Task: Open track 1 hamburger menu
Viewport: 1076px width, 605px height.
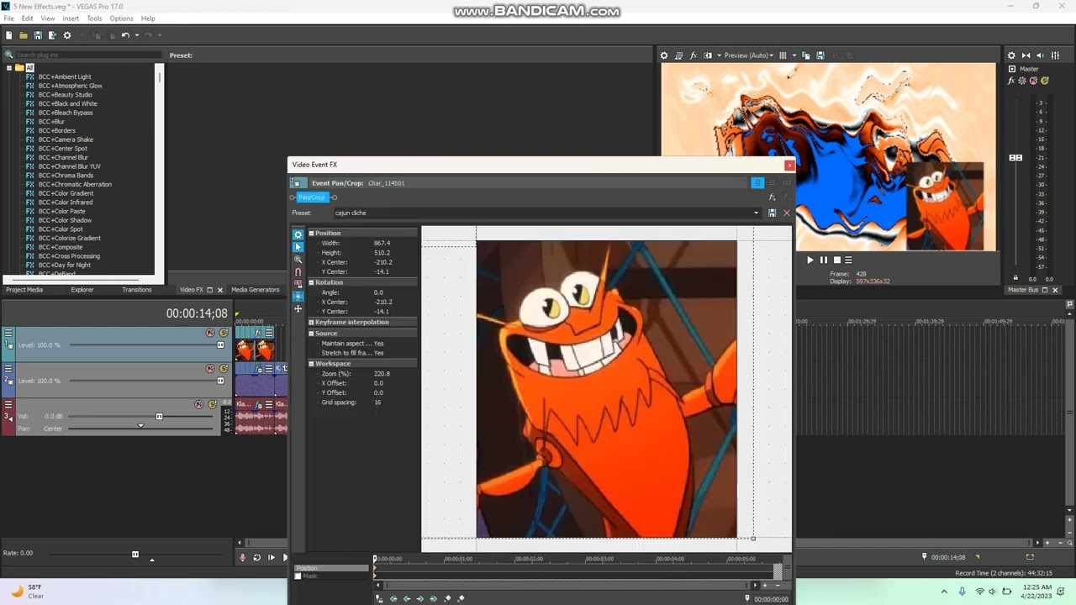Action: 8,333
